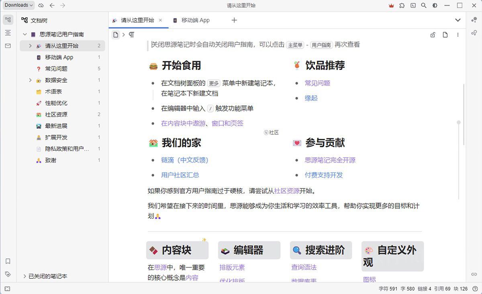The image size is (482, 294).
Task: Toggle the editor read-only lock
Action: (x=433, y=34)
